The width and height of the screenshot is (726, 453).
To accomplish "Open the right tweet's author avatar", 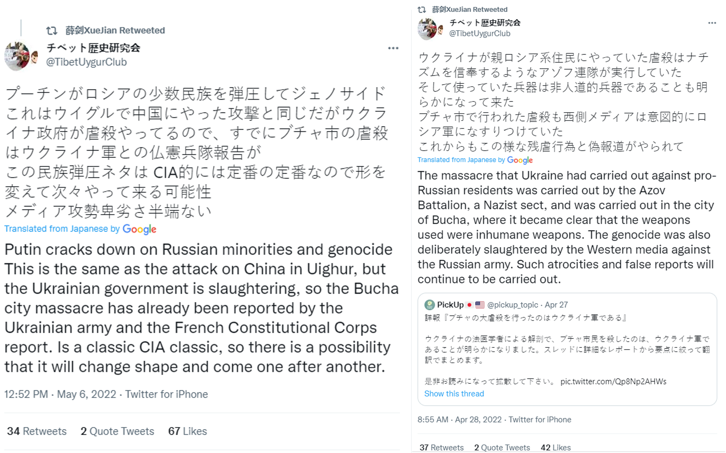I will (430, 28).
